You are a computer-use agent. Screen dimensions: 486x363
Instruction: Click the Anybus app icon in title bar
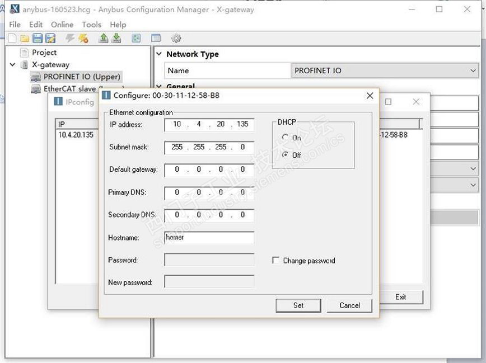point(14,9)
